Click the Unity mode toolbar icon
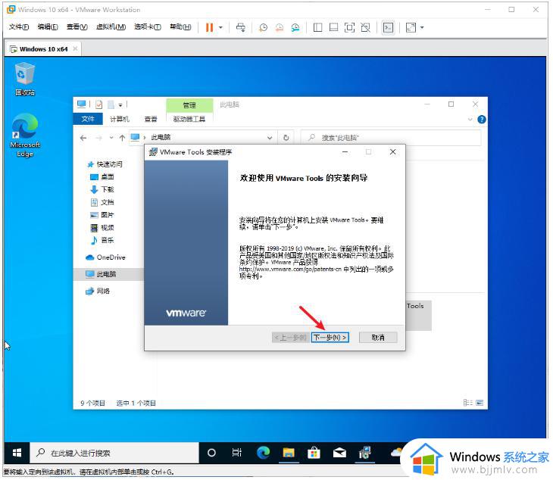The image size is (553, 480). pyautogui.click(x=365, y=27)
